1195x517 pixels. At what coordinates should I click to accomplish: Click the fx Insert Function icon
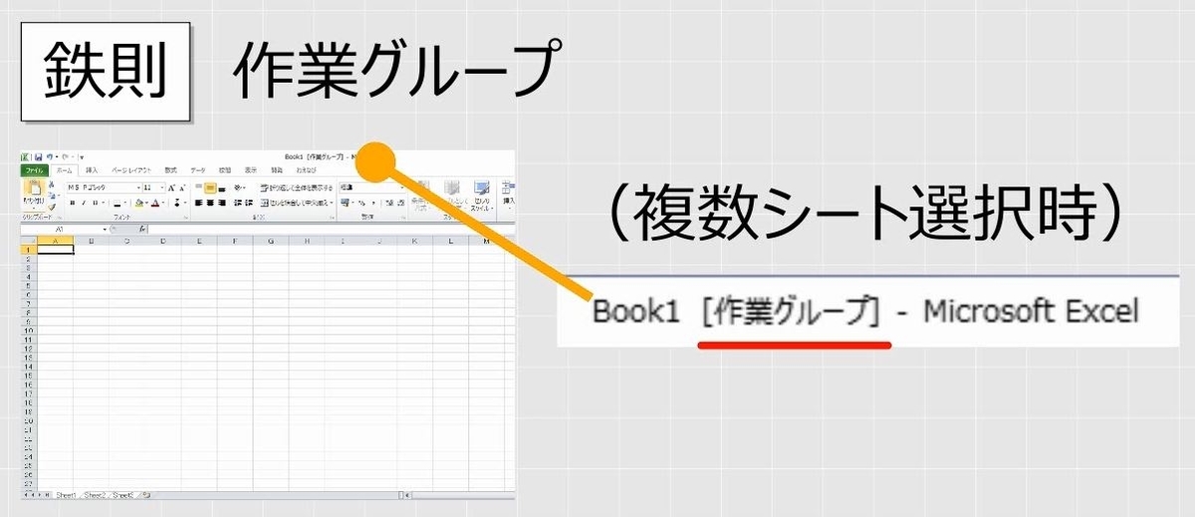point(142,229)
